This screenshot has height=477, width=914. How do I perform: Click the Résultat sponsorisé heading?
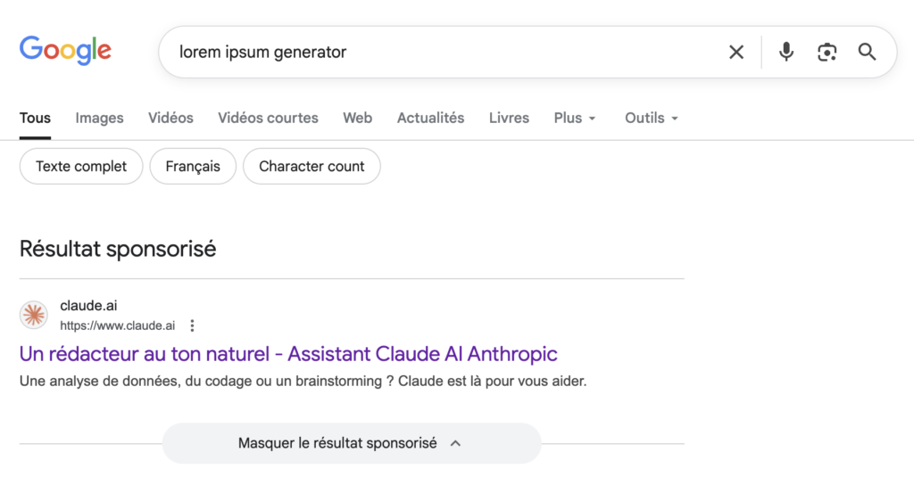point(118,250)
